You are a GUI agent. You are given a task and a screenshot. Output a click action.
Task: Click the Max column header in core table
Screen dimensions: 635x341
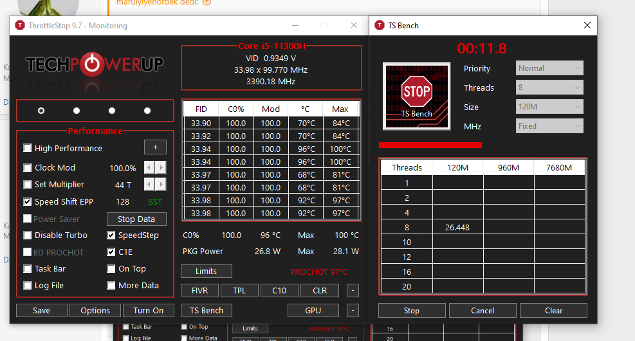[x=340, y=109]
